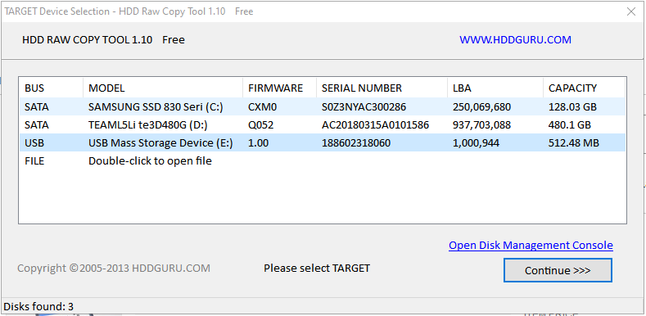Click serial number S0Z3NYAC300286 cell
The image size is (646, 316).
click(364, 107)
